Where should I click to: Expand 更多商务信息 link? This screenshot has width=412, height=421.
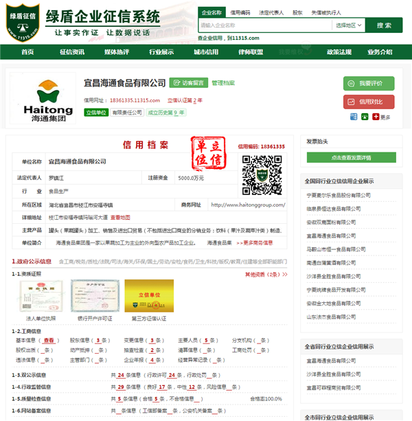[254, 242]
